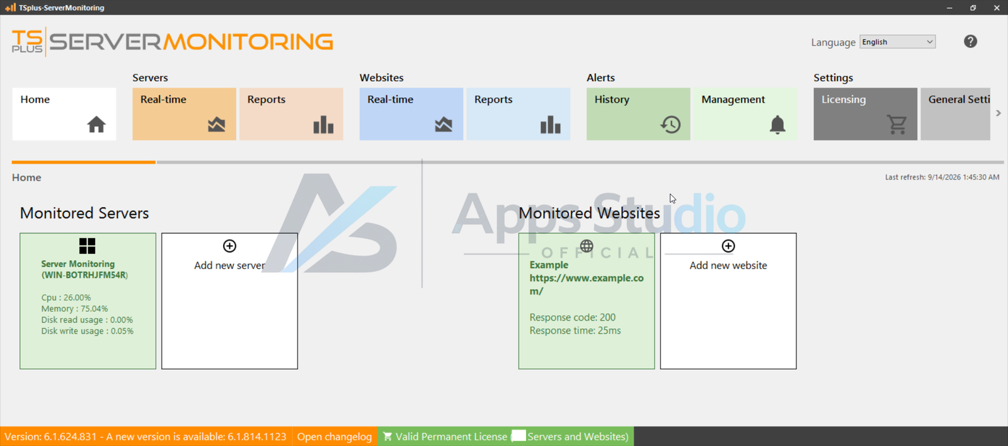Click the plus icon for Add new server

pos(229,246)
